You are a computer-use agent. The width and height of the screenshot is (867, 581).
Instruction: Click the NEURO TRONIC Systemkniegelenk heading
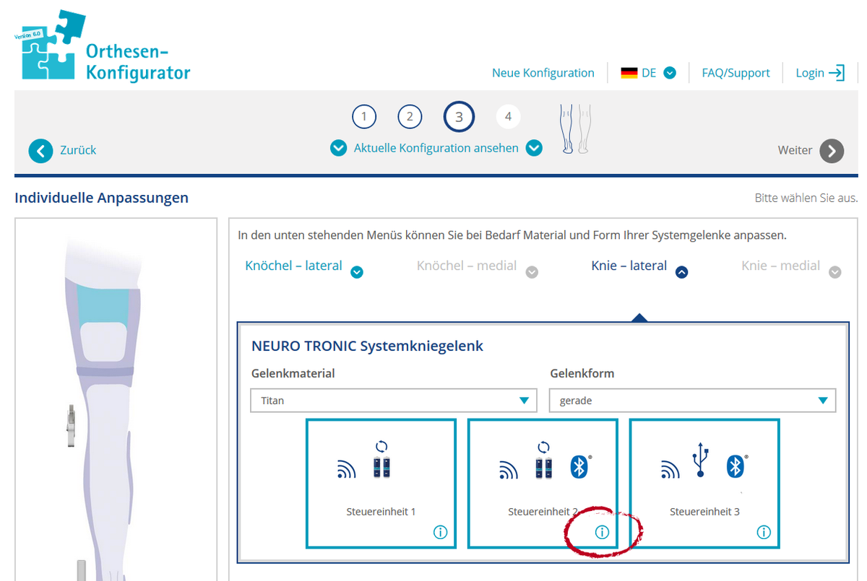coord(367,346)
